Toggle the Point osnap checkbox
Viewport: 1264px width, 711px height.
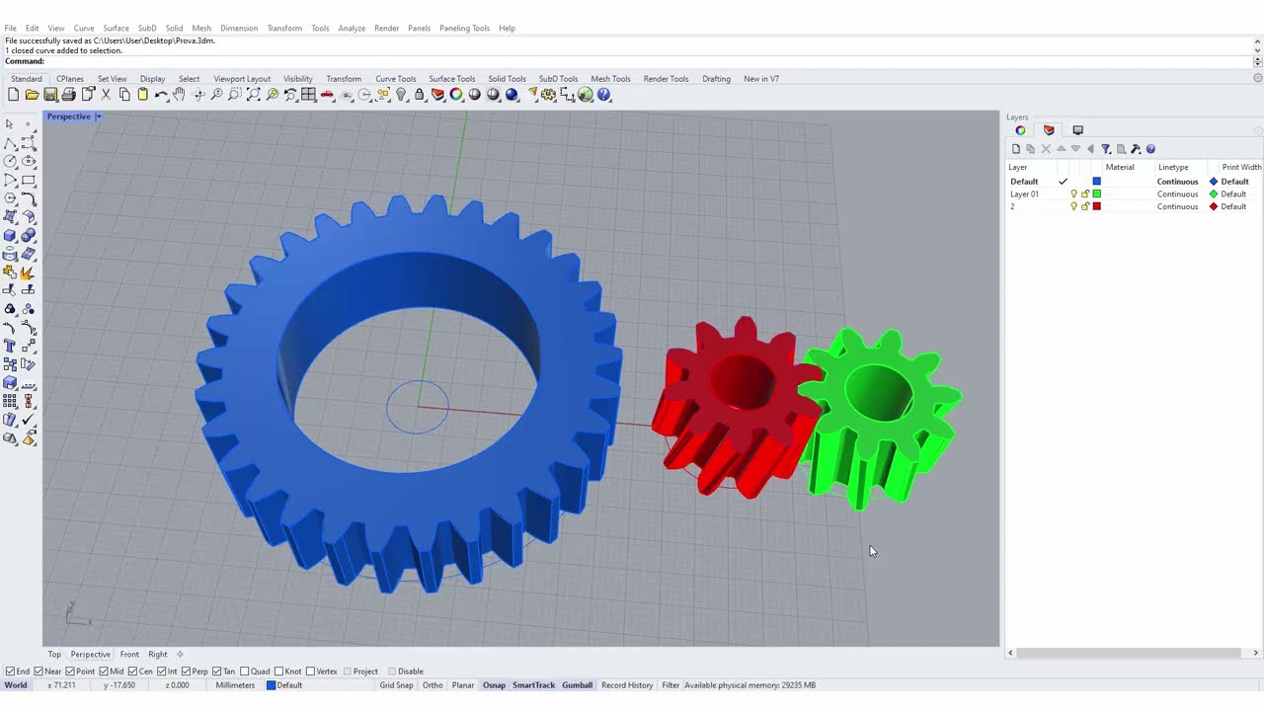click(x=70, y=671)
